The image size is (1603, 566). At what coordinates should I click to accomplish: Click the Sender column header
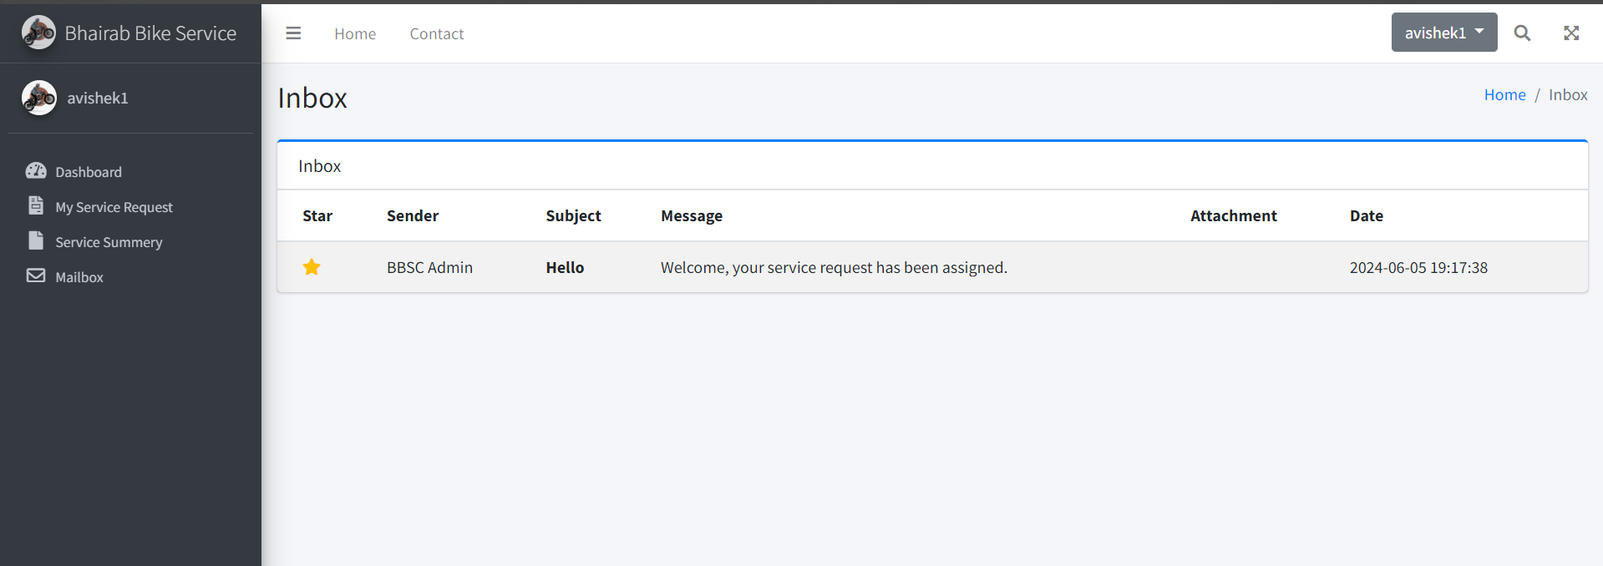click(x=413, y=216)
